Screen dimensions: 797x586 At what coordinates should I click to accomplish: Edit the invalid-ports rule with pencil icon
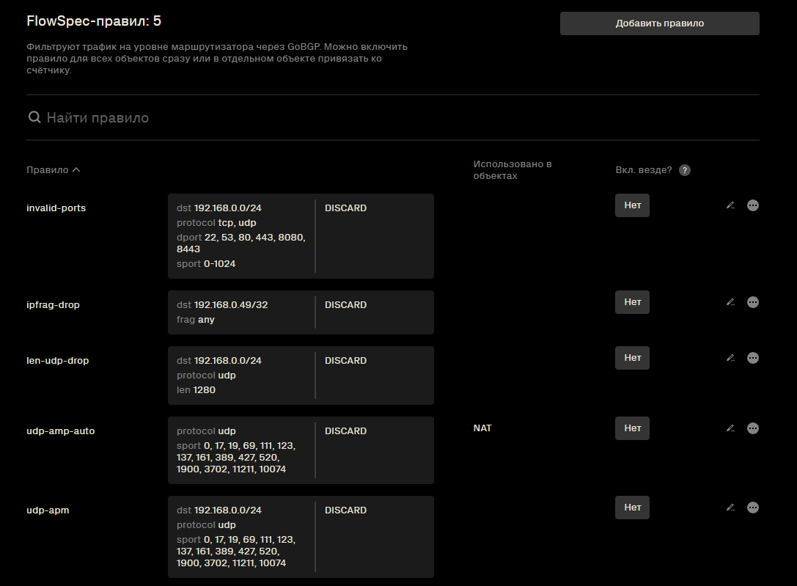click(730, 205)
